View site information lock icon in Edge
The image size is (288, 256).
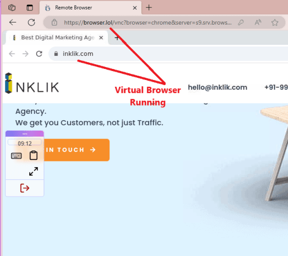click(x=54, y=22)
